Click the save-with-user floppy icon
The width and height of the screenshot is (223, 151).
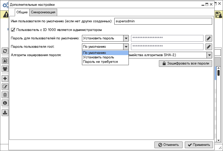(219, 15)
